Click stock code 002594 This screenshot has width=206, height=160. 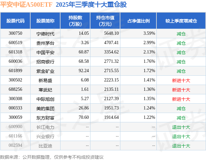(x=15, y=145)
